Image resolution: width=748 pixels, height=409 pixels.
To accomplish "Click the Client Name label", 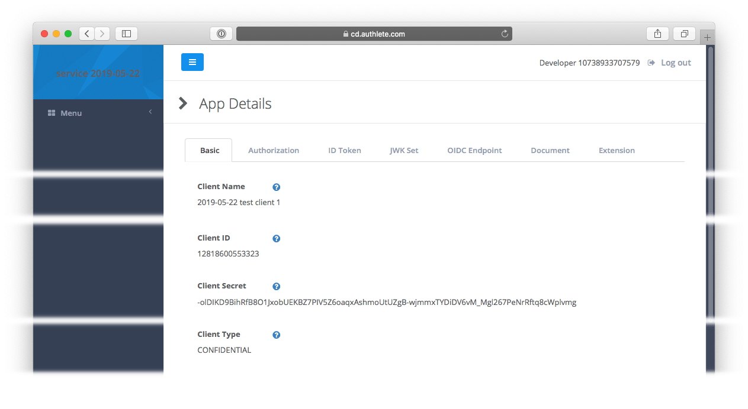I will point(221,186).
